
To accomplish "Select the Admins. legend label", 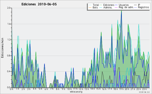I will click(108, 7).
